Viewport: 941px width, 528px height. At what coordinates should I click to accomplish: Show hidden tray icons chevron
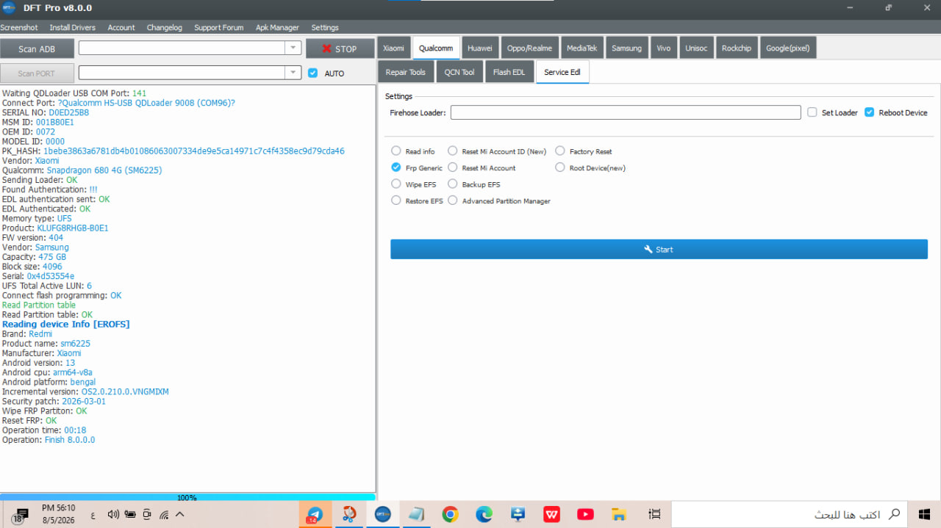pos(181,515)
